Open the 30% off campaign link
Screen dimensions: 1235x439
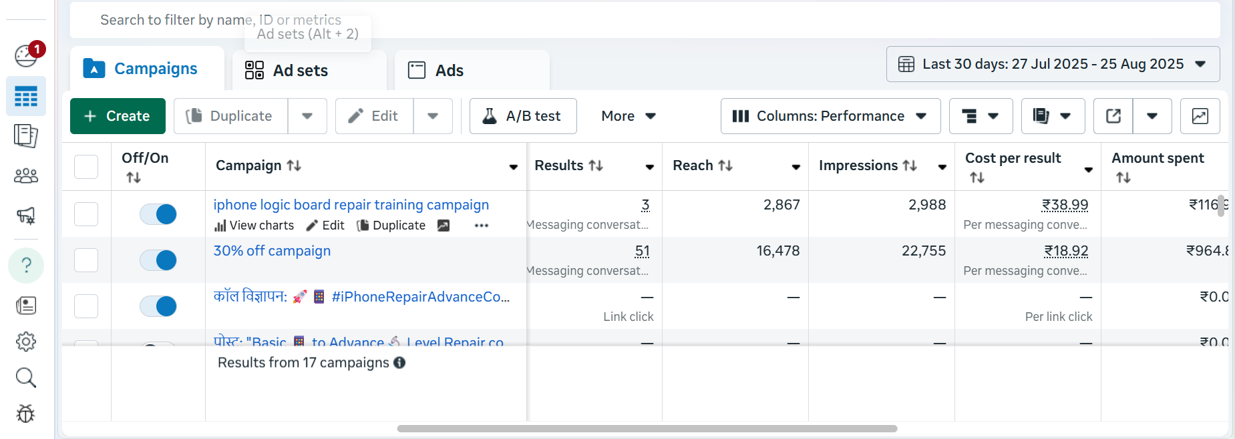[x=272, y=251]
